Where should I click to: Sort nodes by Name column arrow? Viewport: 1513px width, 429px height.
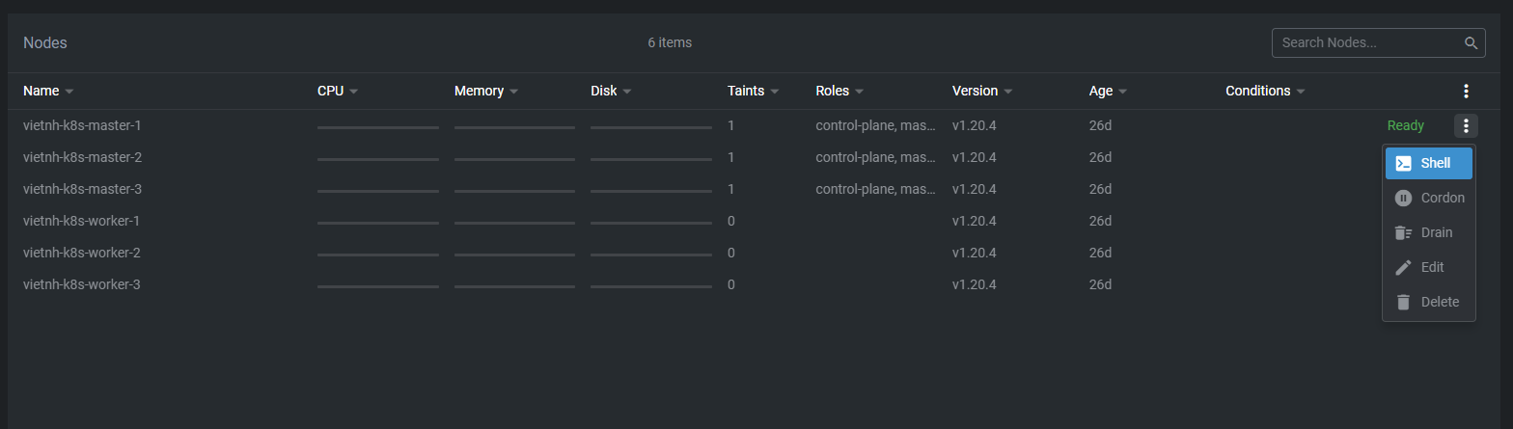point(69,92)
